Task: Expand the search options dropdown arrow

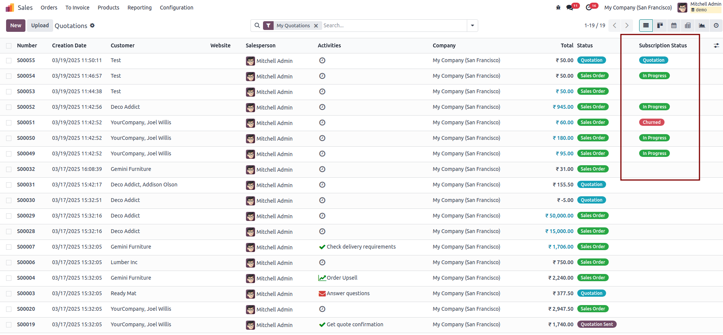Action: tap(472, 25)
